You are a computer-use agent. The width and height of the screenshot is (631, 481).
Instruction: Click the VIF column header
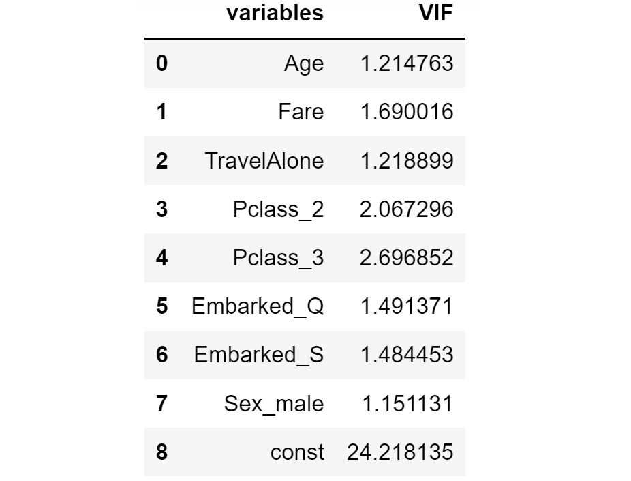[x=436, y=14]
